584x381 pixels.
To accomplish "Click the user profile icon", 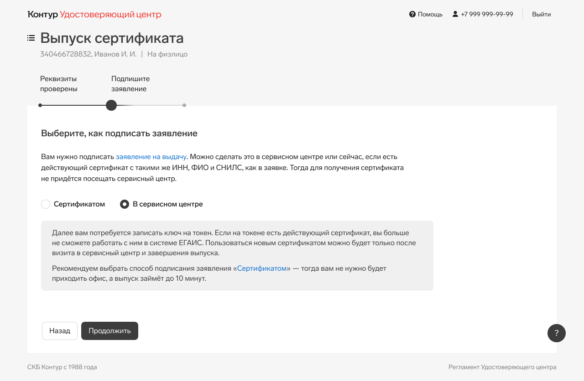I will coord(455,14).
